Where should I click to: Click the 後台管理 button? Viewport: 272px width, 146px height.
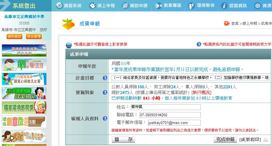coord(34,36)
